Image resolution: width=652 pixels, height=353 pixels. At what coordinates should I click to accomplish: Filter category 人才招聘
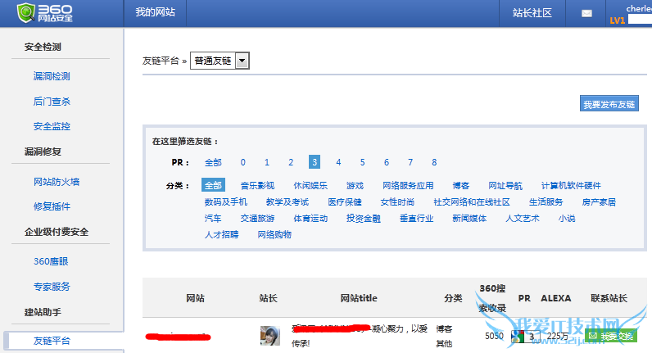(x=222, y=234)
